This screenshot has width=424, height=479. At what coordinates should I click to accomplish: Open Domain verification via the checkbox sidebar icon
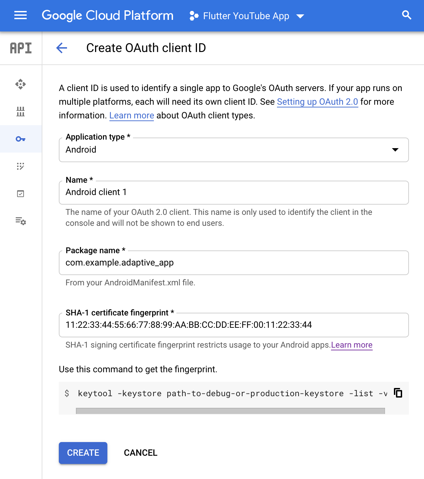[x=21, y=194]
